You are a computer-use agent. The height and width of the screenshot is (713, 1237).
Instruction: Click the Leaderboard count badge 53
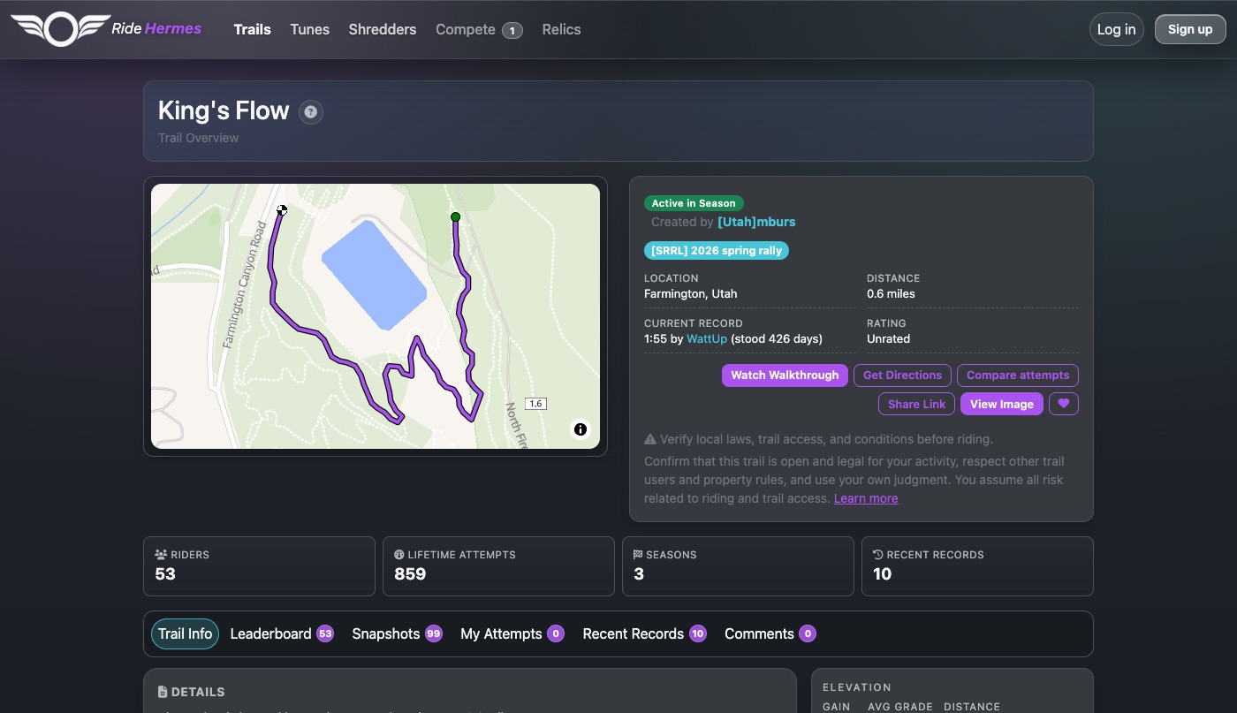point(325,633)
